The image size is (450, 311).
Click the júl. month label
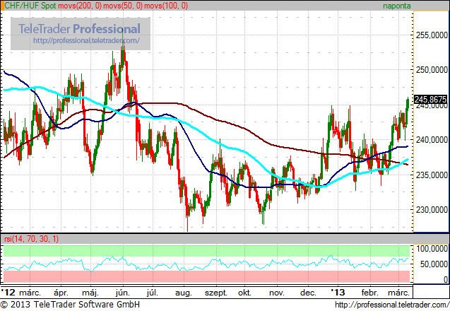click(153, 293)
